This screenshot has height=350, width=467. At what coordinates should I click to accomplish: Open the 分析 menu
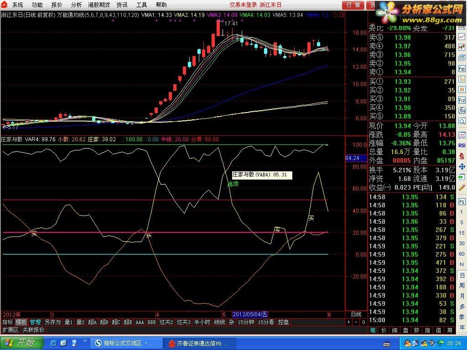click(x=76, y=5)
